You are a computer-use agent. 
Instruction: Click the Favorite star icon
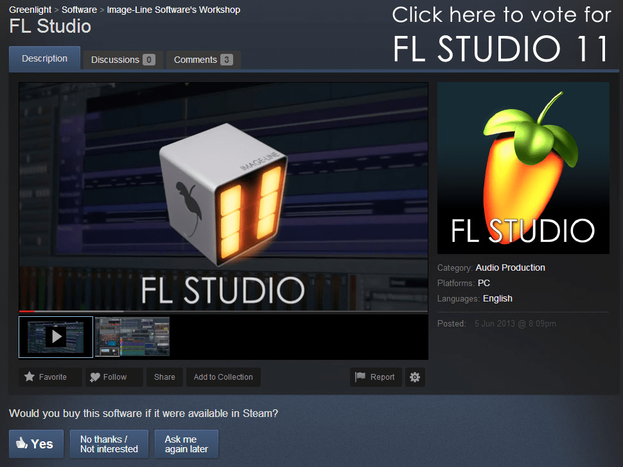coord(28,377)
